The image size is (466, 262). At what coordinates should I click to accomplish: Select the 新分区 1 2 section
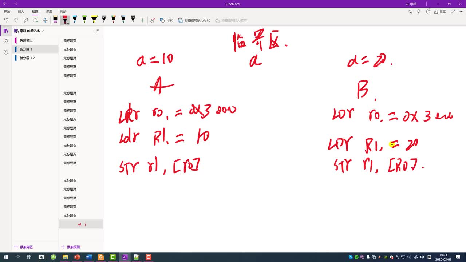pos(36,58)
